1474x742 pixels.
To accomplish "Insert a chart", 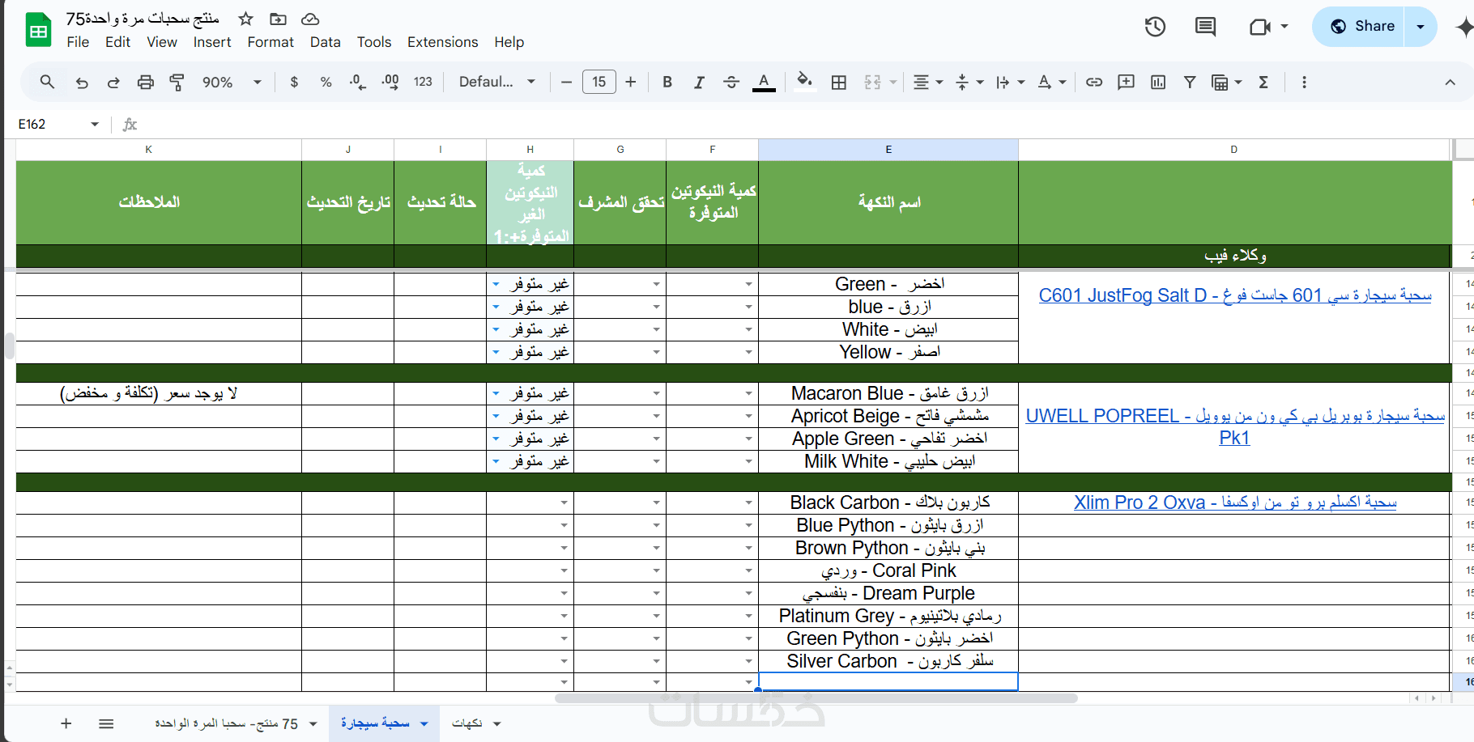I will point(1158,82).
